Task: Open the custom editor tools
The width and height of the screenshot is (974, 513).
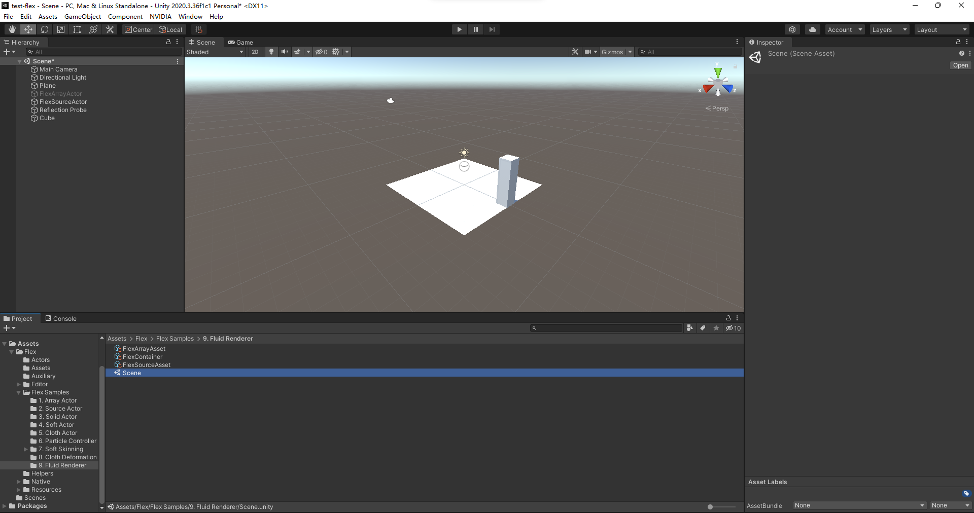Action: (110, 29)
